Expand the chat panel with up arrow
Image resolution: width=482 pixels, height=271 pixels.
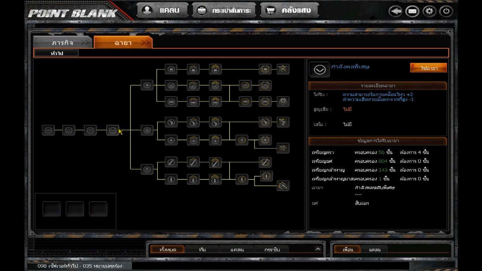pyautogui.click(x=318, y=249)
